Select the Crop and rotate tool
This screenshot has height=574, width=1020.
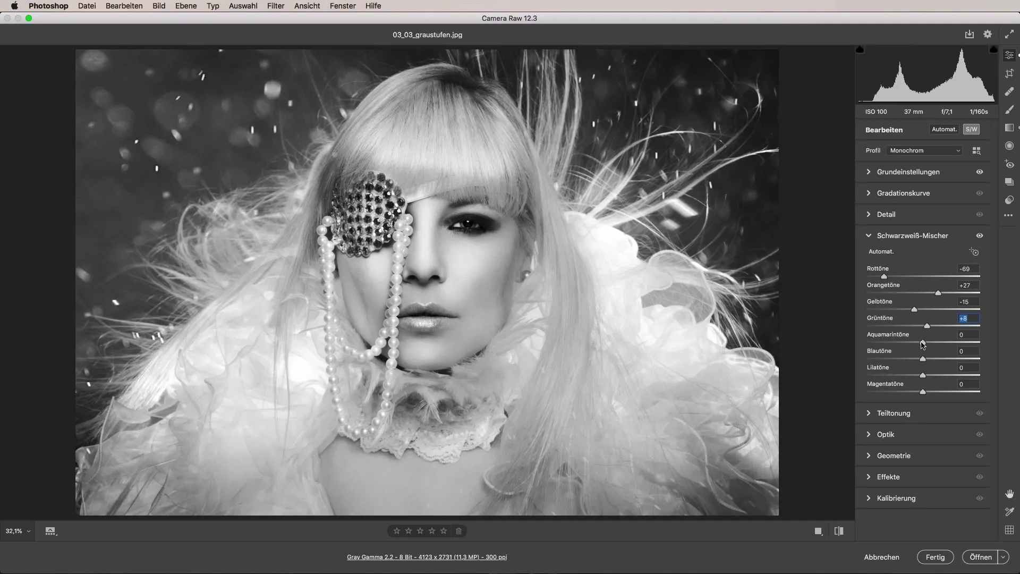[1009, 73]
